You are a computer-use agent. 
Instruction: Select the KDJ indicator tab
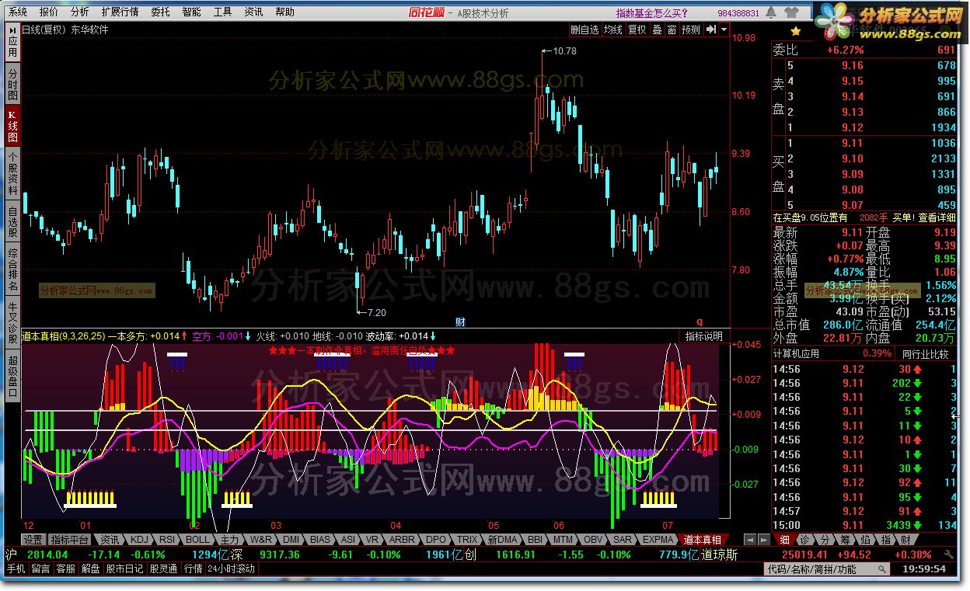click(x=138, y=540)
